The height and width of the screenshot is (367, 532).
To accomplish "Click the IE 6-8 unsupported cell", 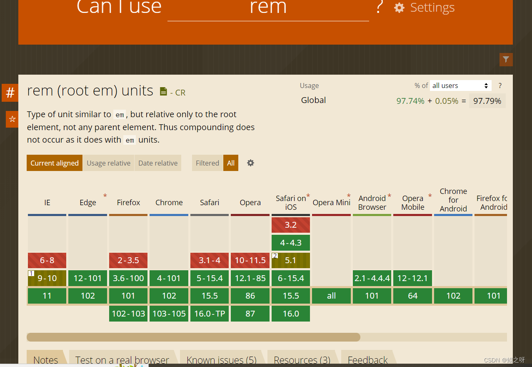I will coord(47,260).
